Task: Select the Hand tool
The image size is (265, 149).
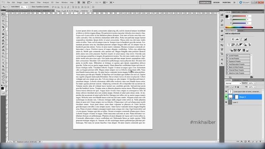Action: [x=3, y=79]
